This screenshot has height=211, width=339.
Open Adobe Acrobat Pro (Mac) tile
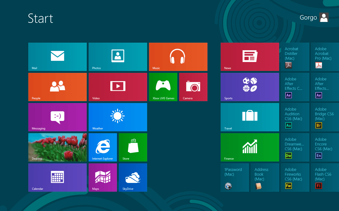325,57
